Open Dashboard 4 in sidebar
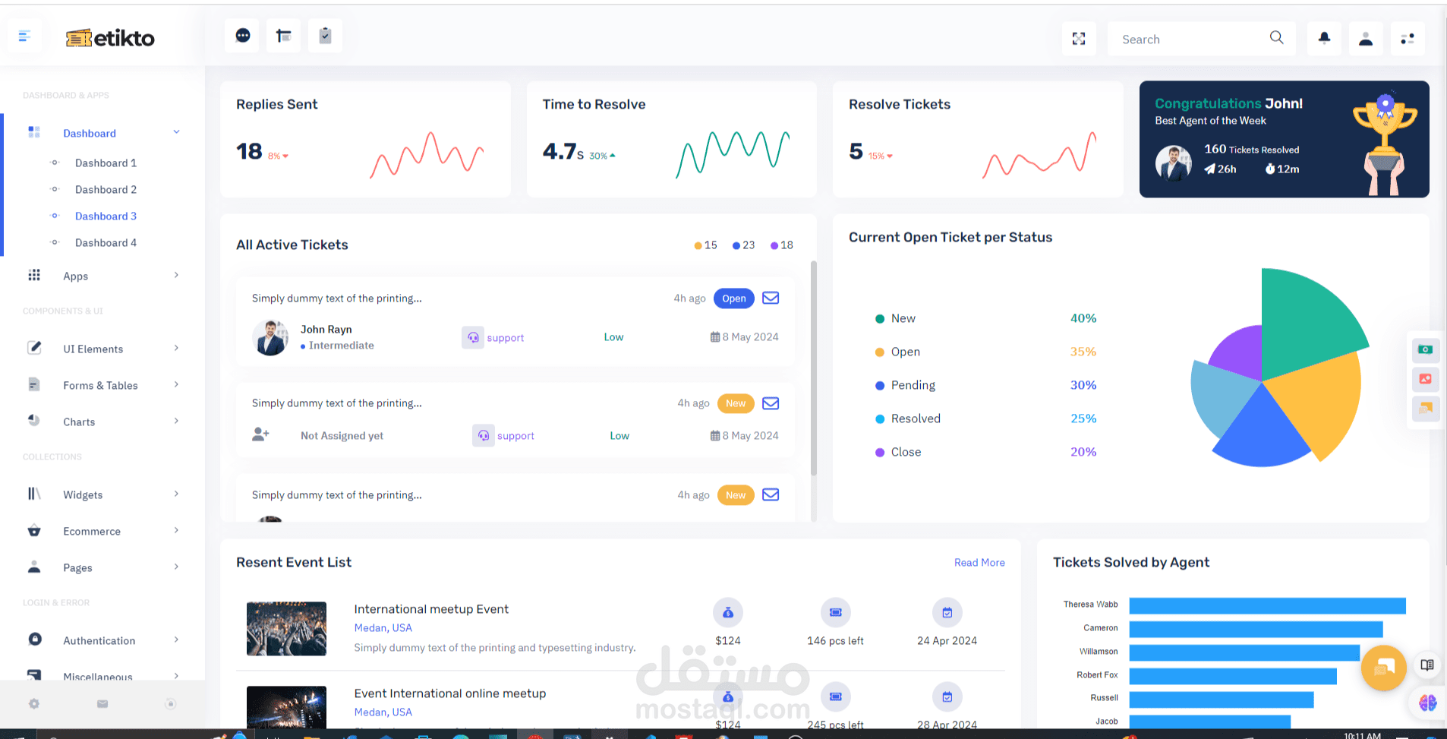Image resolution: width=1447 pixels, height=739 pixels. coord(106,242)
